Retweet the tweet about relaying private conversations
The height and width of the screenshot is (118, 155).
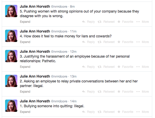point(106,92)
